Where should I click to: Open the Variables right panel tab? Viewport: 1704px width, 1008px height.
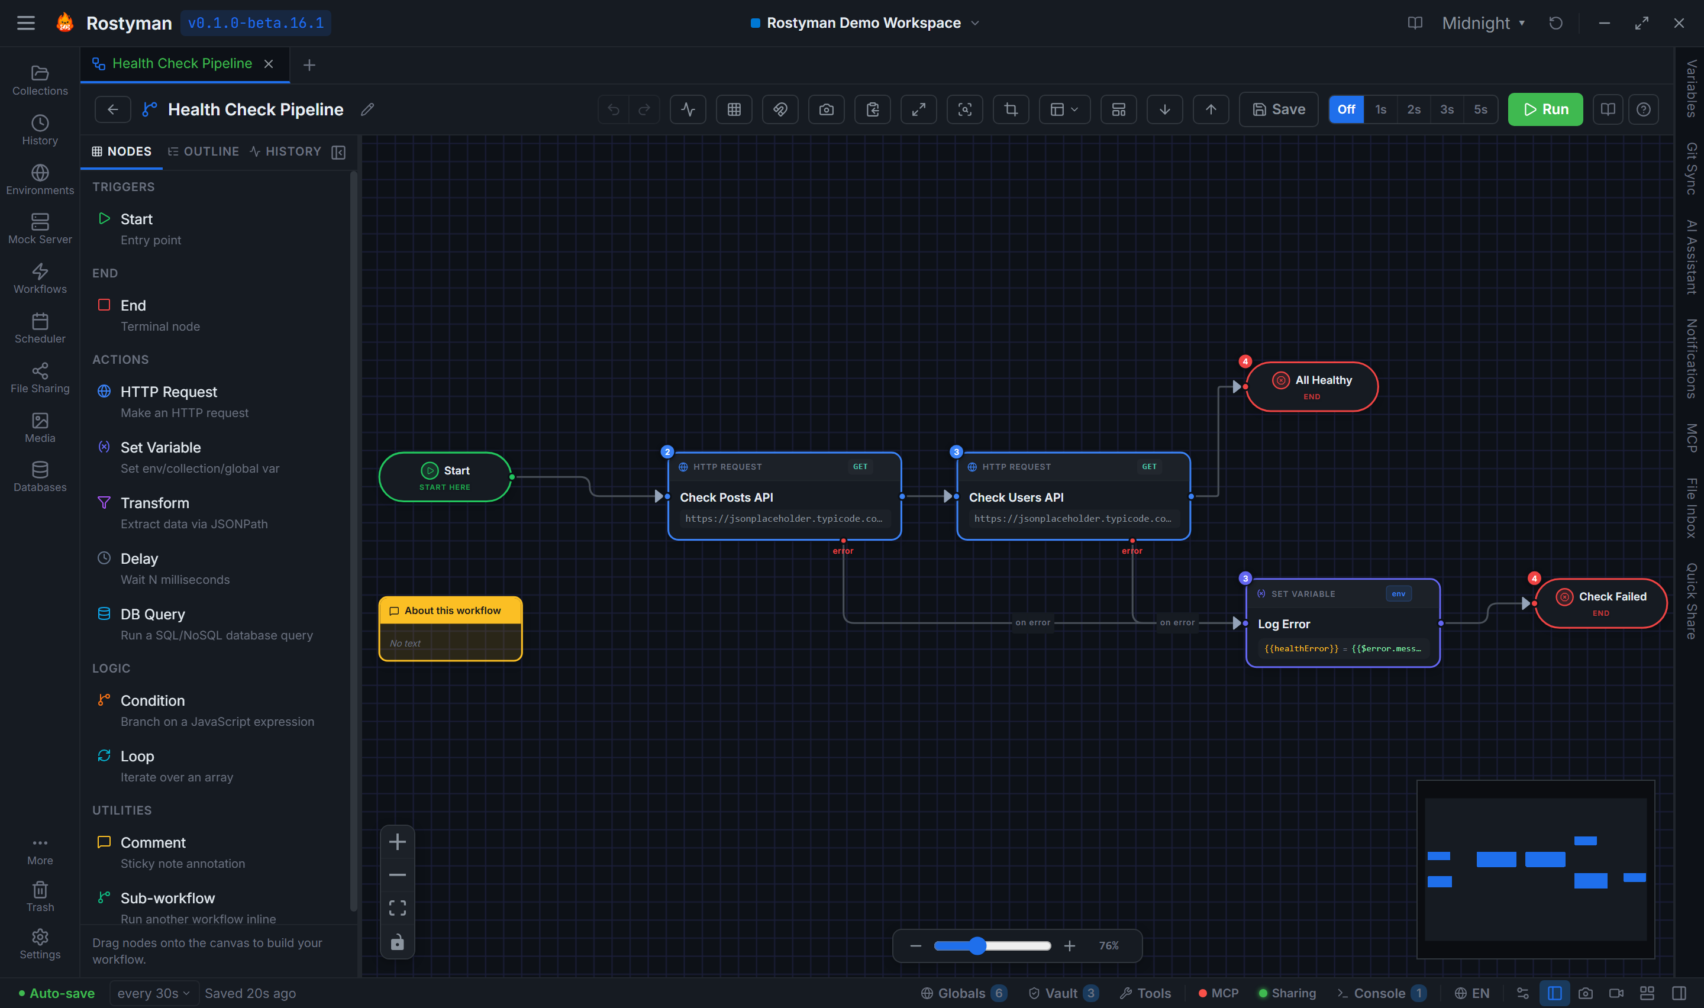[1691, 88]
